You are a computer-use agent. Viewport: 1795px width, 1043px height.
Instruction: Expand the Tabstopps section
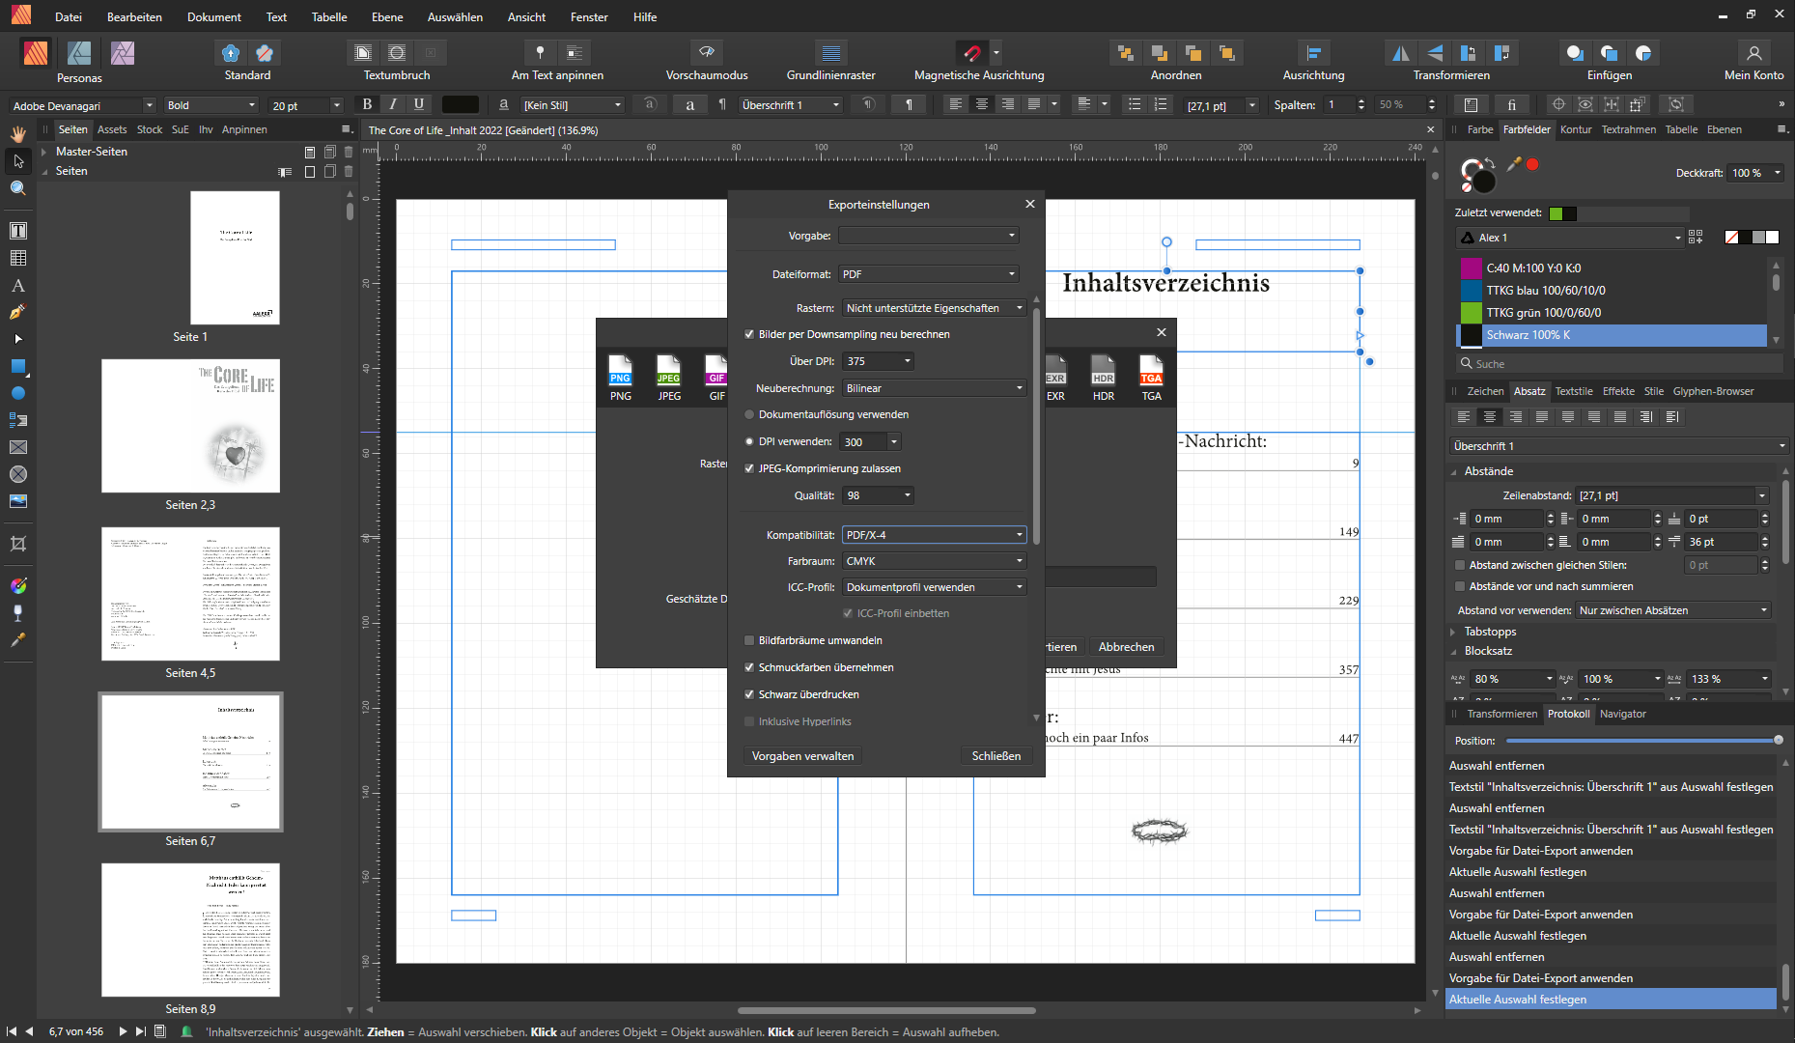(1453, 632)
